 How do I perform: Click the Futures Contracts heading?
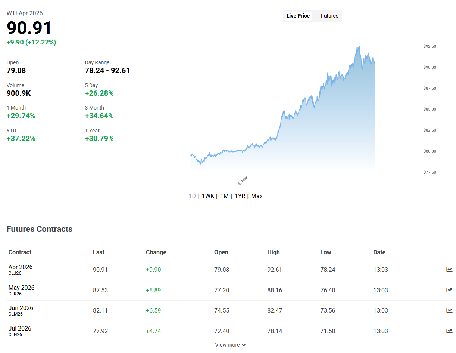(x=40, y=229)
